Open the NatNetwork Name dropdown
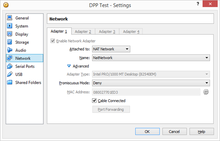The width and height of the screenshot is (220, 141). click(151, 58)
